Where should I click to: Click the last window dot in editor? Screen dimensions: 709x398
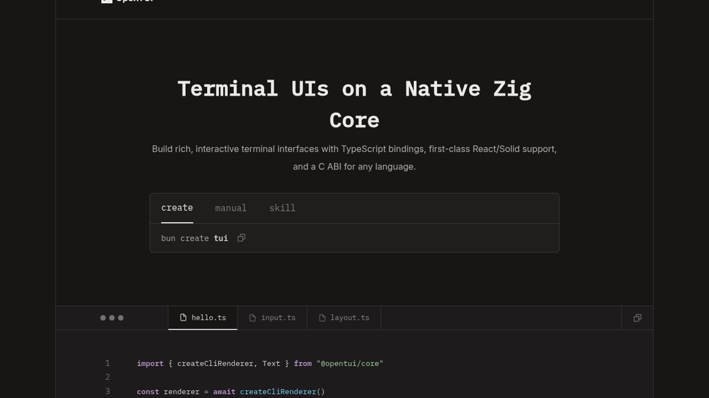tap(121, 318)
